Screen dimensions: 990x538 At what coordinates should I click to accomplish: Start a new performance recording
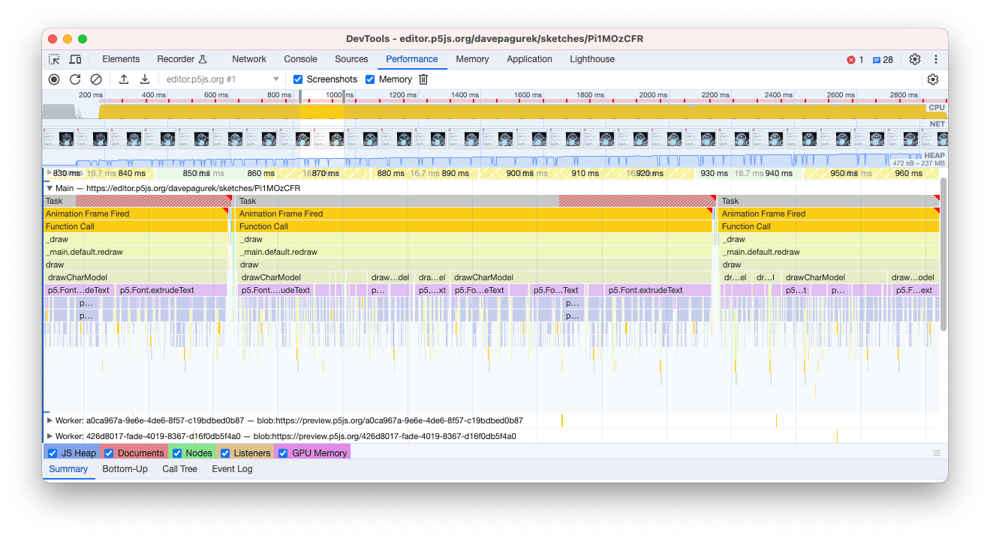click(x=53, y=79)
